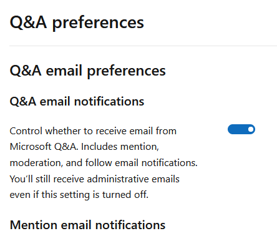Click the word "preferences" in the page title

click(x=98, y=23)
